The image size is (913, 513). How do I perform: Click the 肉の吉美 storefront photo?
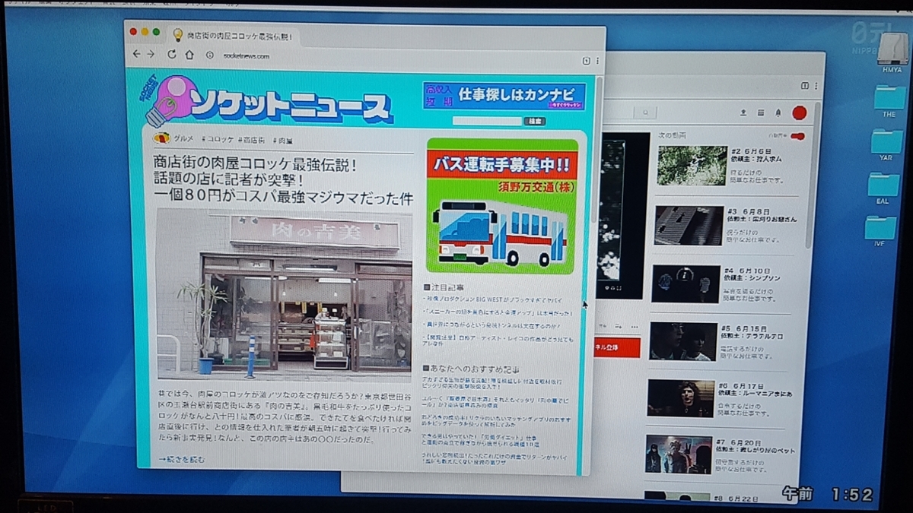click(x=285, y=294)
